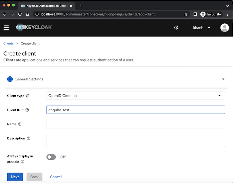This screenshot has height=183, width=233.
Task: Open help tooltip for Name field
Action: (20, 124)
